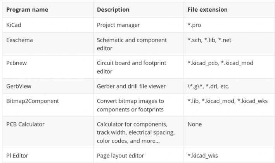Click the PCB Calculator cell
Viewport: 275px width, 163px height.
(x=25, y=124)
